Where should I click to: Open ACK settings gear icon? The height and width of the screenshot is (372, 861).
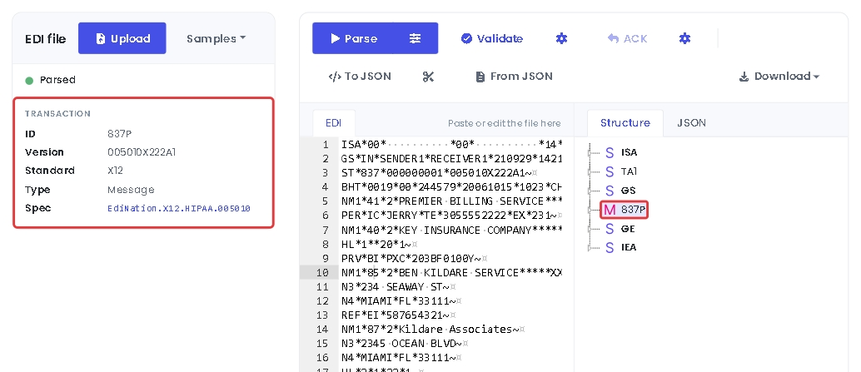(684, 38)
